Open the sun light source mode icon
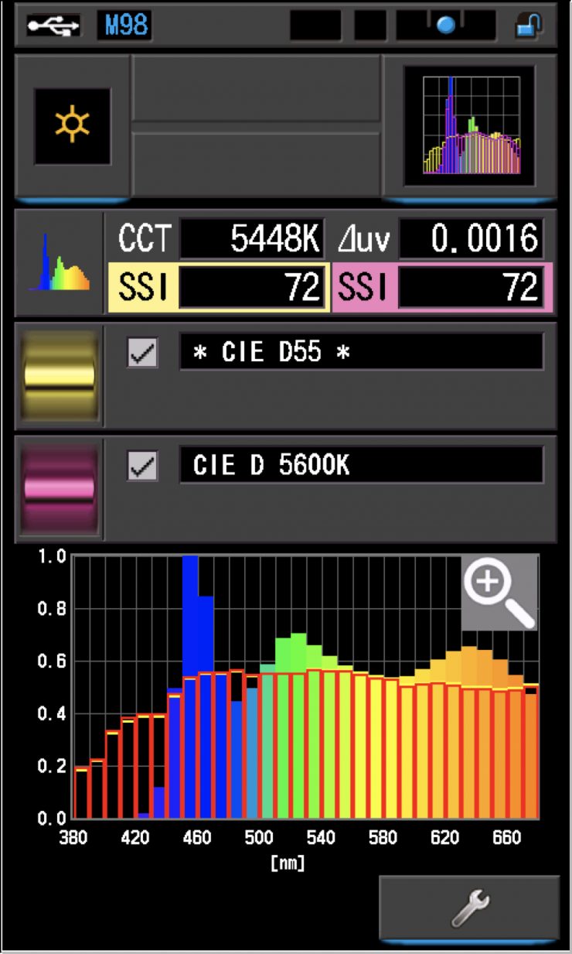The height and width of the screenshot is (954, 572). click(72, 126)
